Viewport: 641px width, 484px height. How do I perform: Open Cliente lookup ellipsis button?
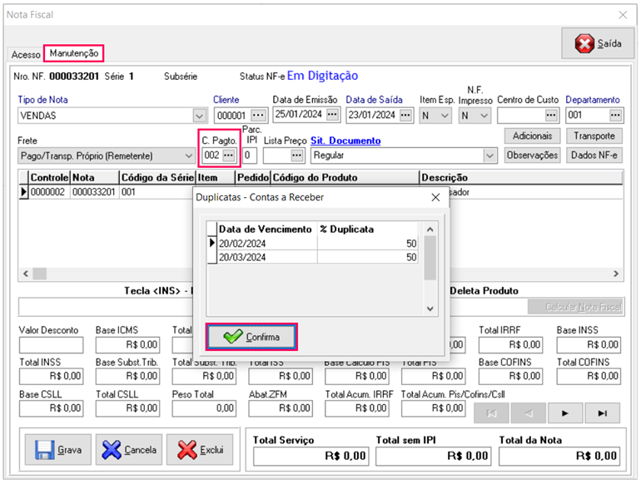coord(258,115)
